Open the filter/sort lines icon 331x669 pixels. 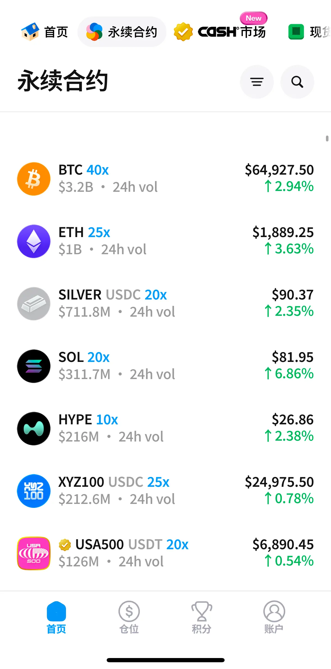point(257,82)
